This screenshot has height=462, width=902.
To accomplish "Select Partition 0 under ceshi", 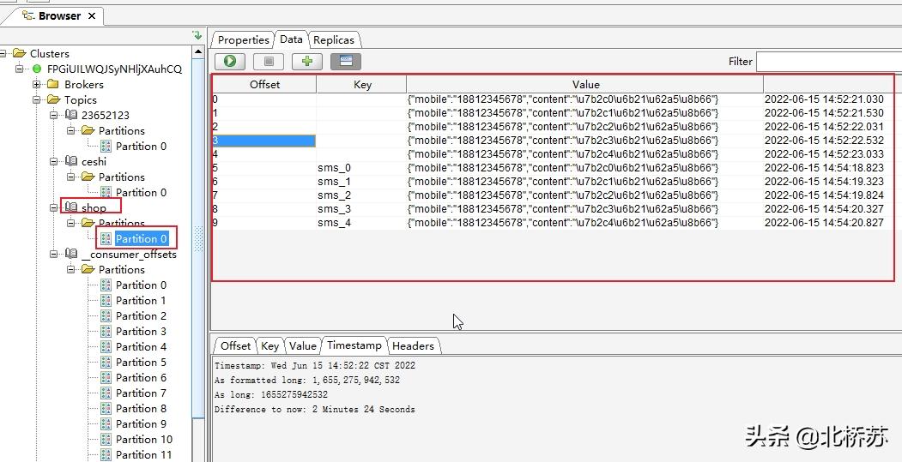I will tap(141, 193).
